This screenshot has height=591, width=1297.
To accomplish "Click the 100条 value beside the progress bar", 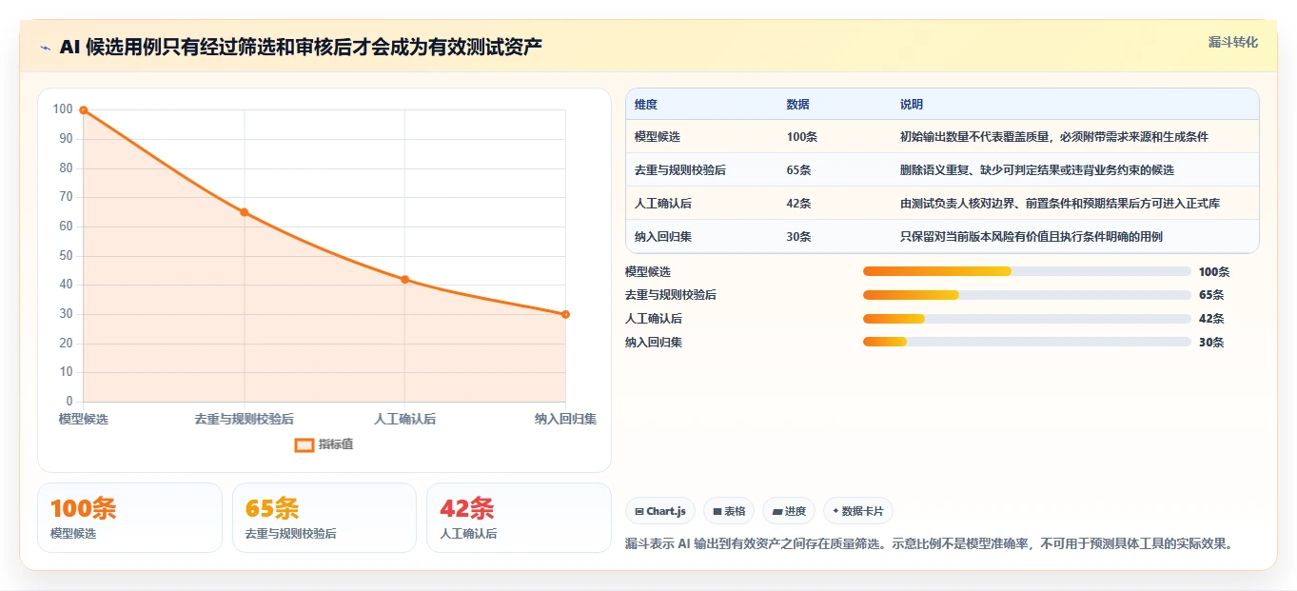I will coord(1214,271).
